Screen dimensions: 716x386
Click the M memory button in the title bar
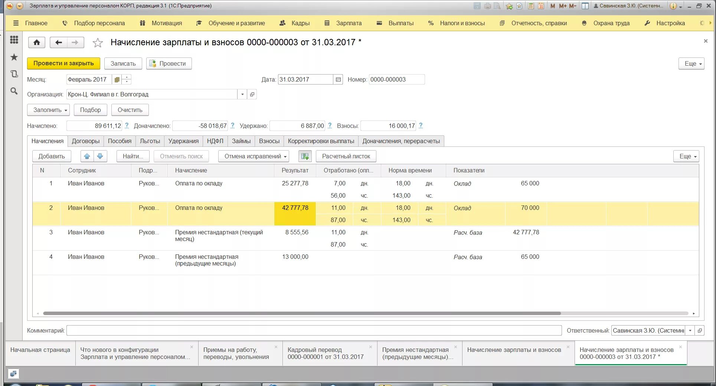click(553, 6)
